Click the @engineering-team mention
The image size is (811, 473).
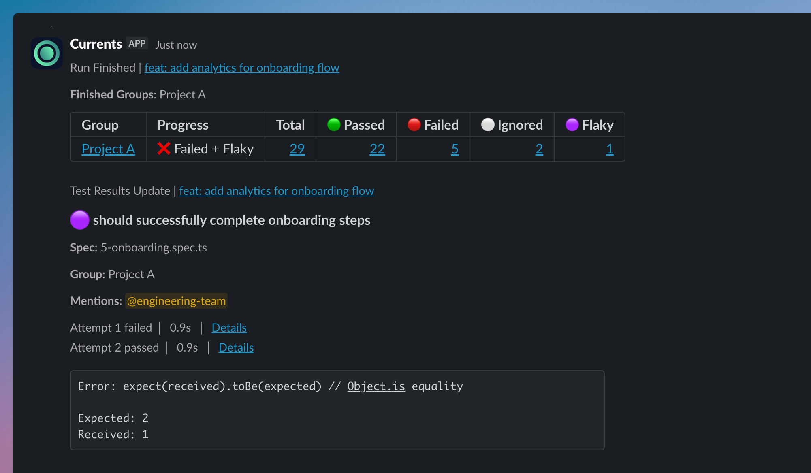(x=176, y=301)
